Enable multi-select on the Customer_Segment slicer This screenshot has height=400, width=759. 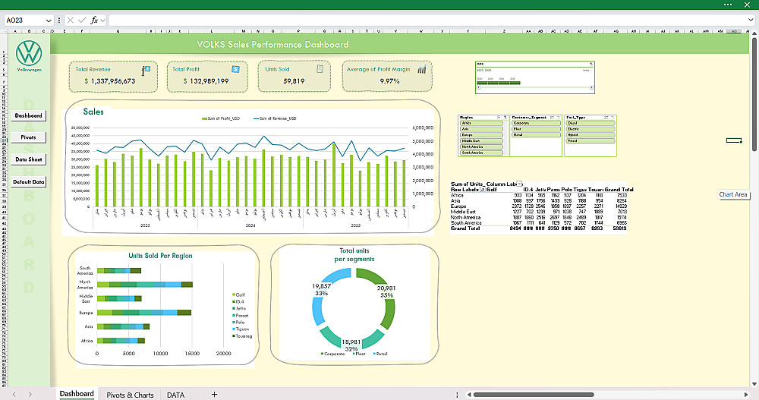(552, 118)
